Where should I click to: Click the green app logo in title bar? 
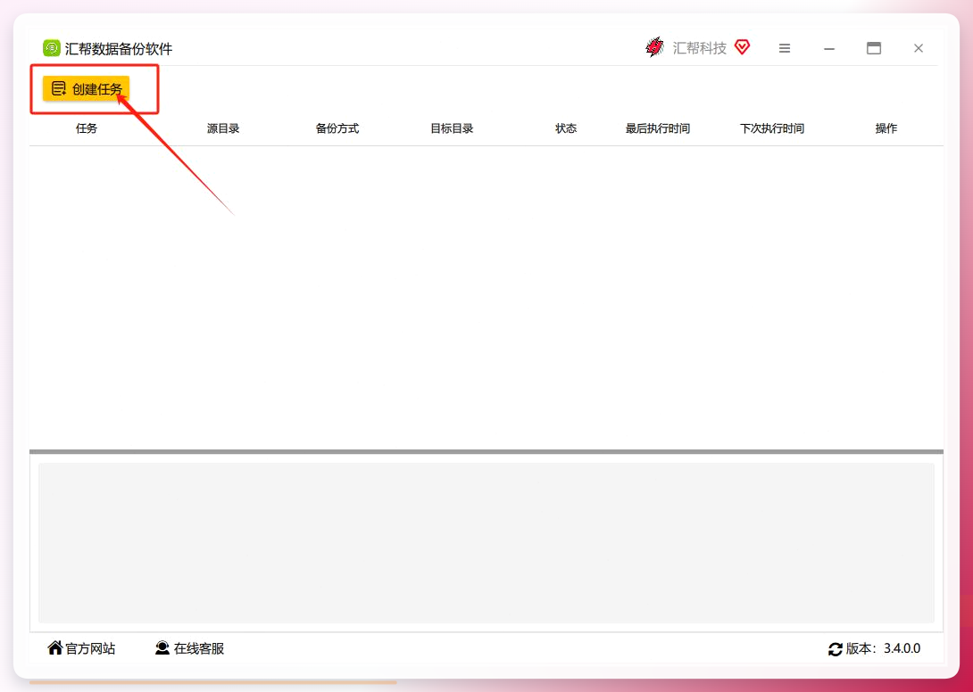point(52,48)
